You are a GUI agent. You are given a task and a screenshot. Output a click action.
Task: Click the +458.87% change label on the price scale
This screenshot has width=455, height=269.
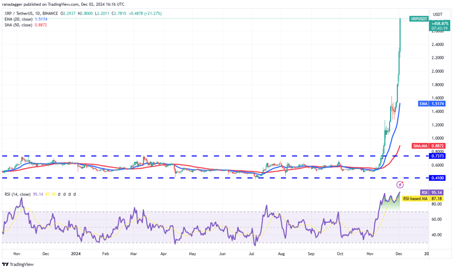pyautogui.click(x=439, y=23)
